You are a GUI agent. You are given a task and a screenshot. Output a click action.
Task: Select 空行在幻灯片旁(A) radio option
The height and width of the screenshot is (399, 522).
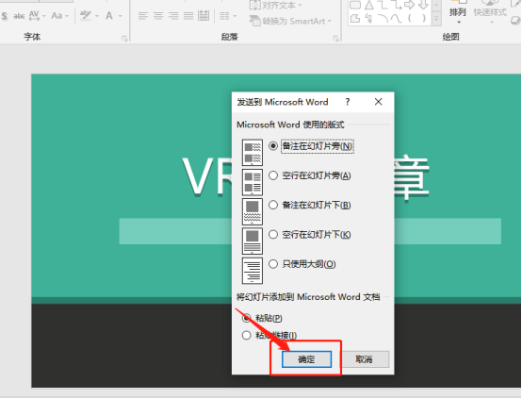click(310, 175)
